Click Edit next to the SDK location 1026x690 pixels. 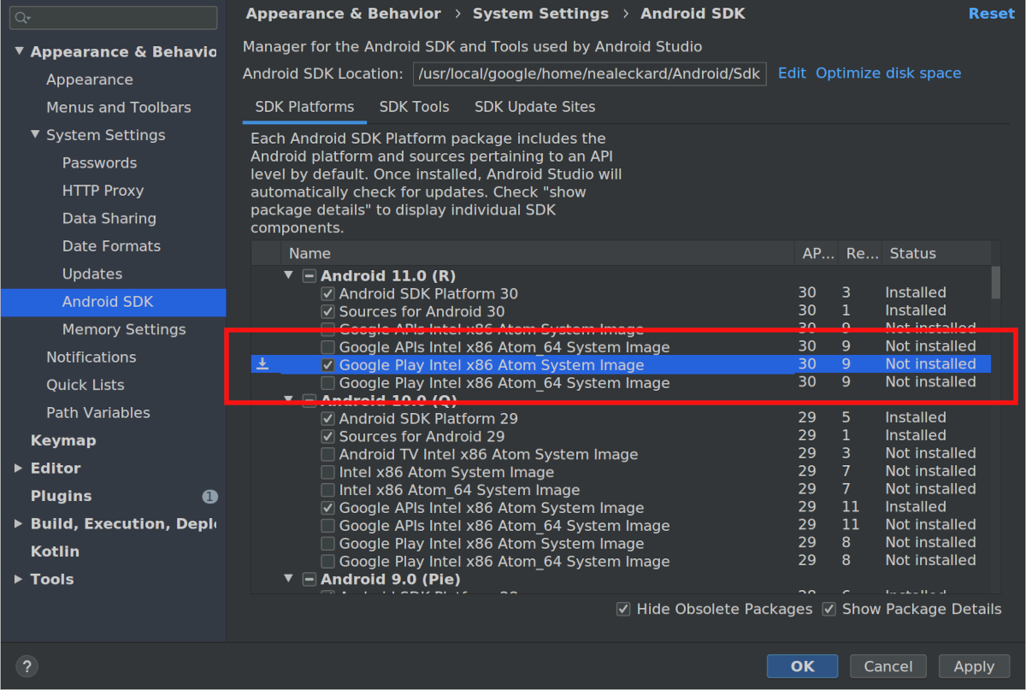tap(791, 74)
